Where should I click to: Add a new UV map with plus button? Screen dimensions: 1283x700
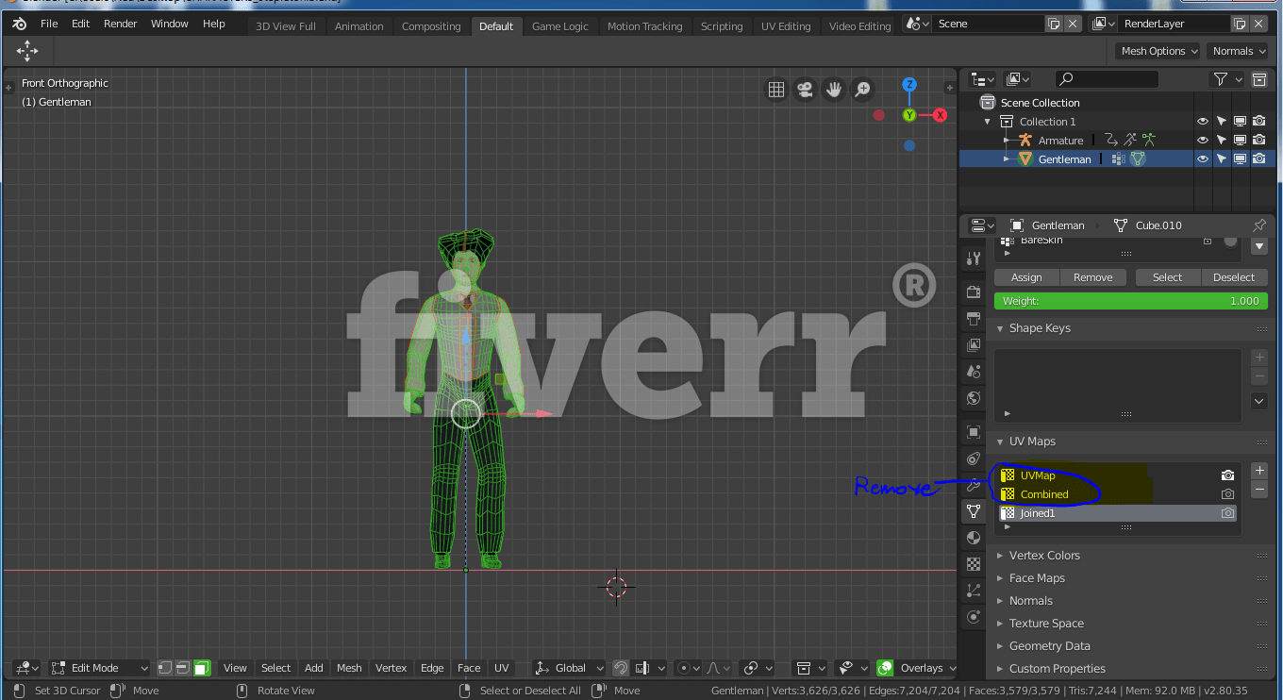[x=1259, y=470]
